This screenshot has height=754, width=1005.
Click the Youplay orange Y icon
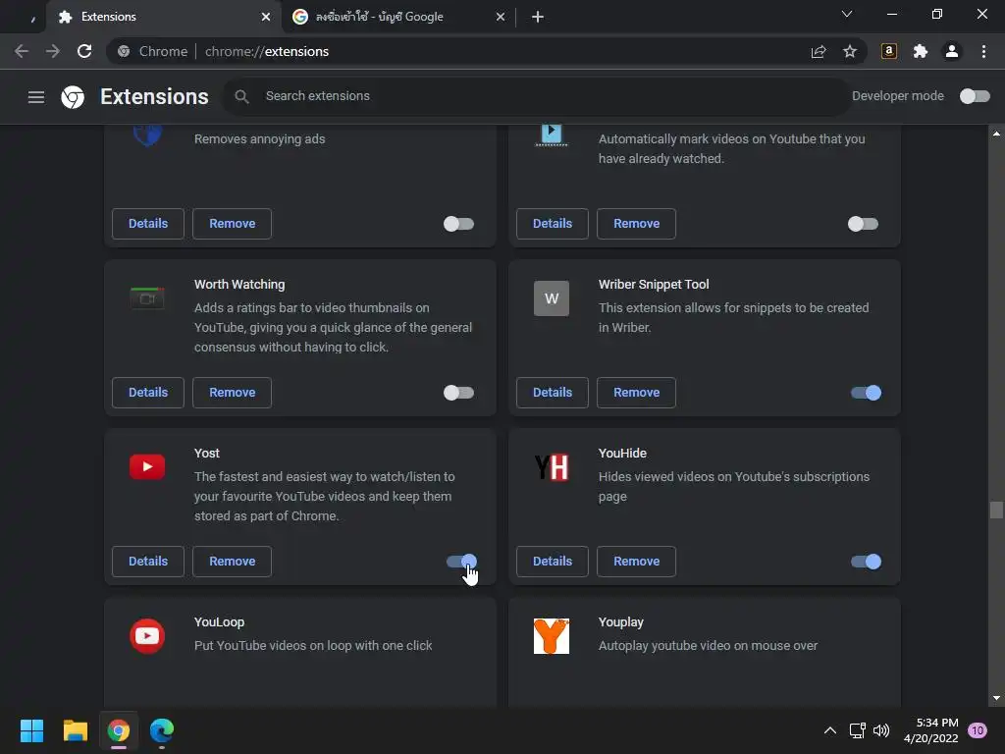pos(552,635)
